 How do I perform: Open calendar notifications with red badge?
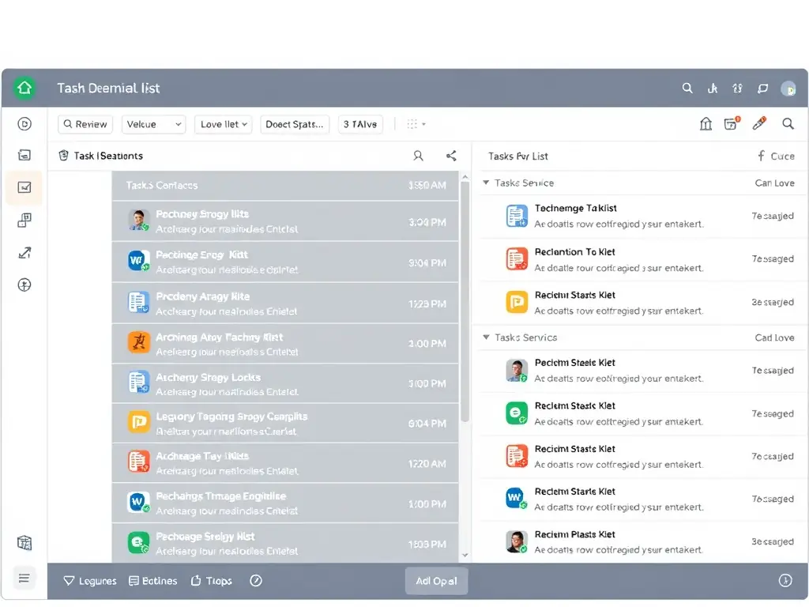click(x=731, y=124)
